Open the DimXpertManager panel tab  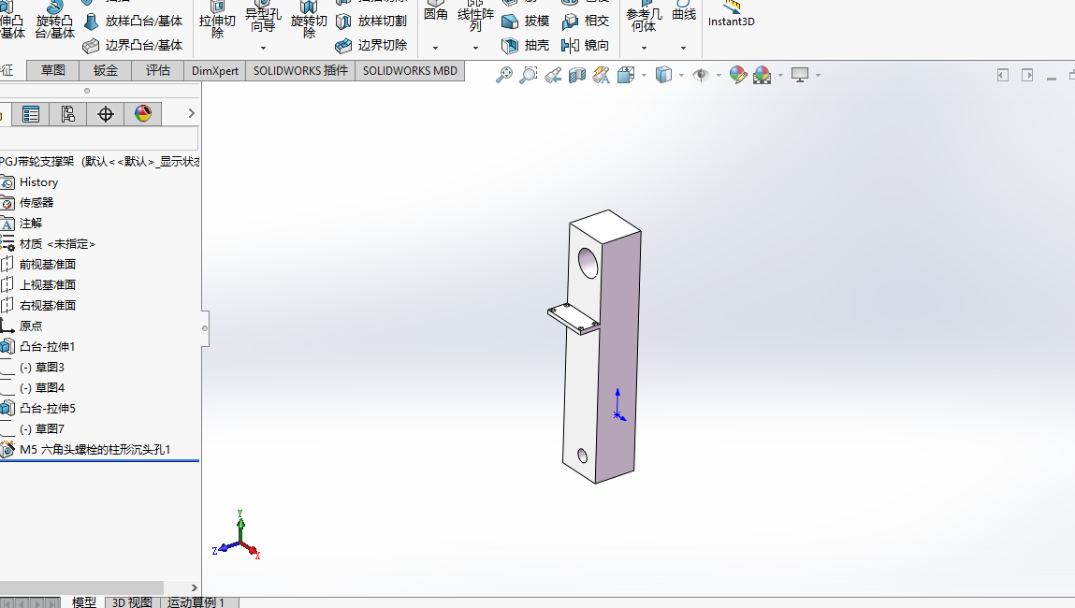pos(106,114)
